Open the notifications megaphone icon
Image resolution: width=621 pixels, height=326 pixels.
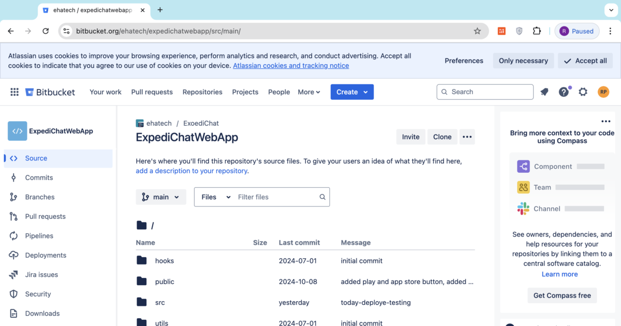click(544, 92)
